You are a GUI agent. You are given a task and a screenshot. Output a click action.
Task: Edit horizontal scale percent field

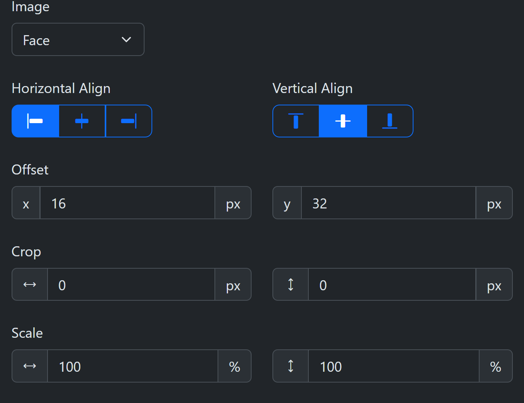point(133,366)
